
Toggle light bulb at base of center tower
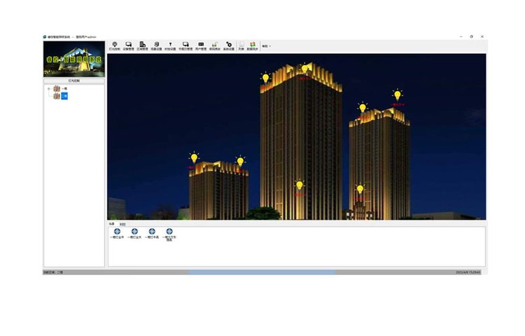[x=300, y=185]
